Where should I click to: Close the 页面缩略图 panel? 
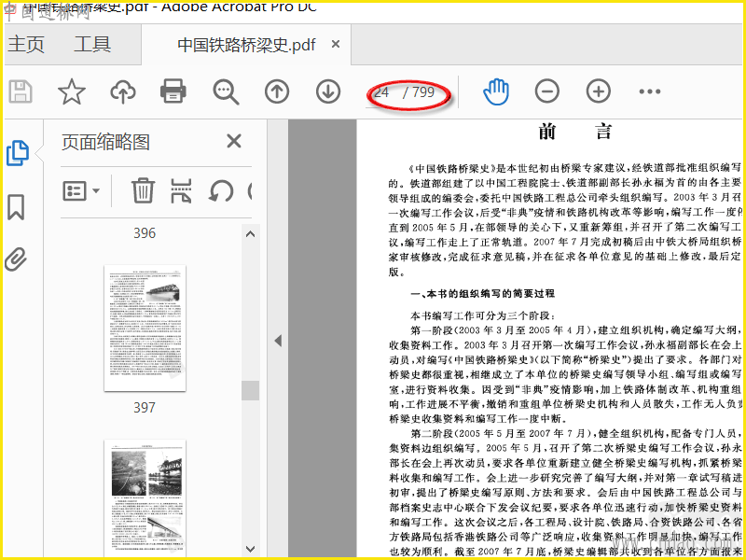pyautogui.click(x=234, y=141)
